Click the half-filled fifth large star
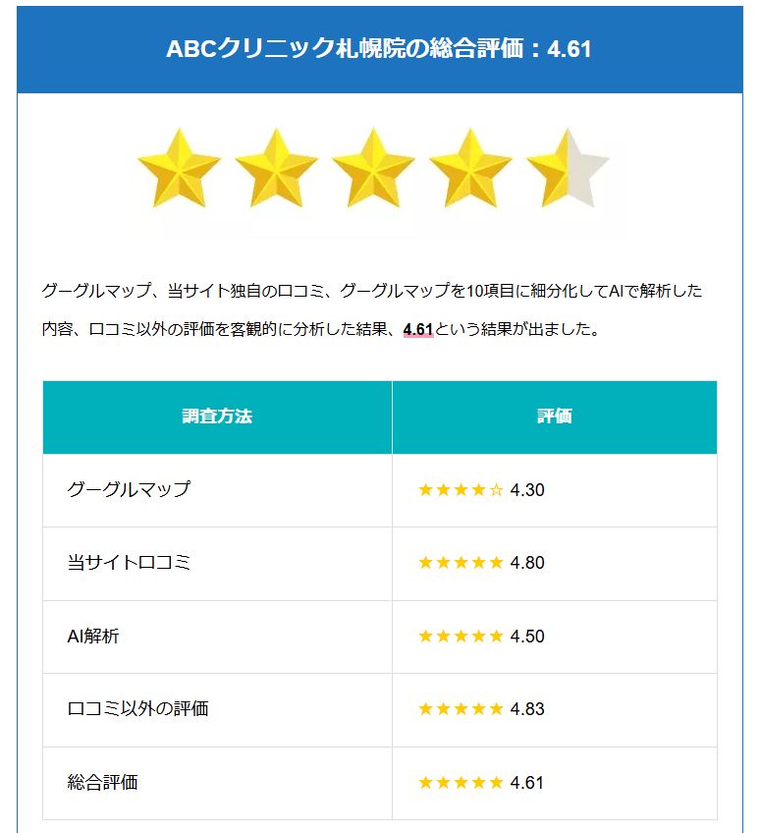 click(568, 168)
